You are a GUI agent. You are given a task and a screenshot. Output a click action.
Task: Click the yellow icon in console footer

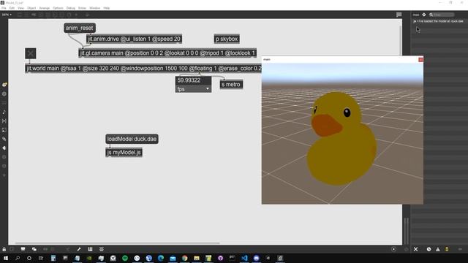(447, 249)
